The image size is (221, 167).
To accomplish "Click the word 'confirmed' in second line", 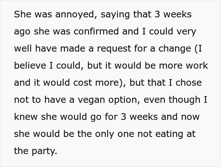I will [96, 31].
